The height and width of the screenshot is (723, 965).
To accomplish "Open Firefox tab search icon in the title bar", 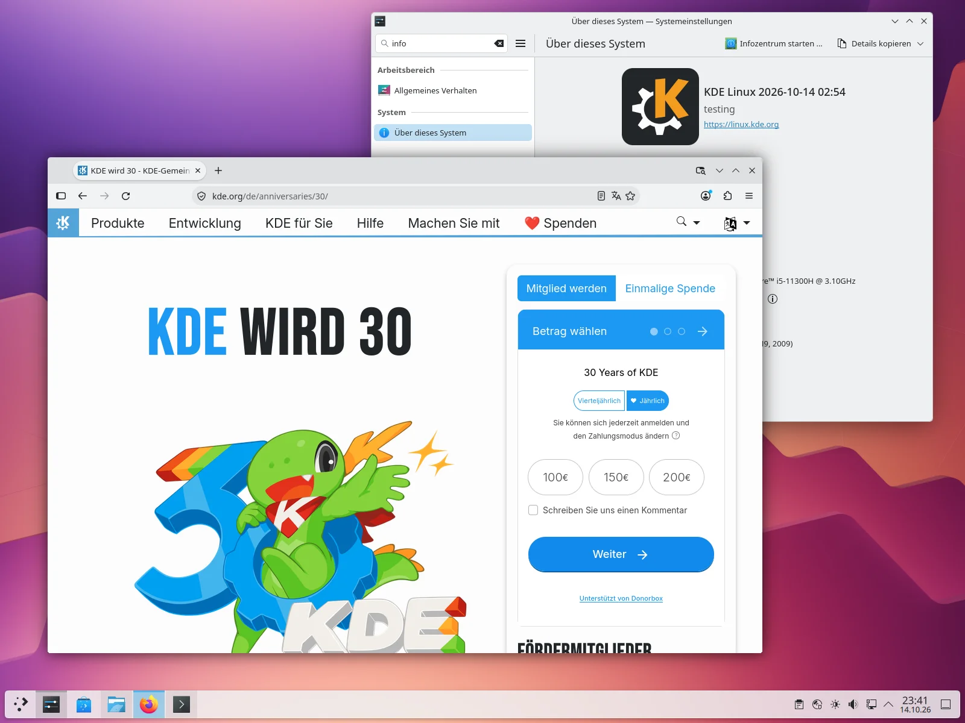I will [x=700, y=171].
